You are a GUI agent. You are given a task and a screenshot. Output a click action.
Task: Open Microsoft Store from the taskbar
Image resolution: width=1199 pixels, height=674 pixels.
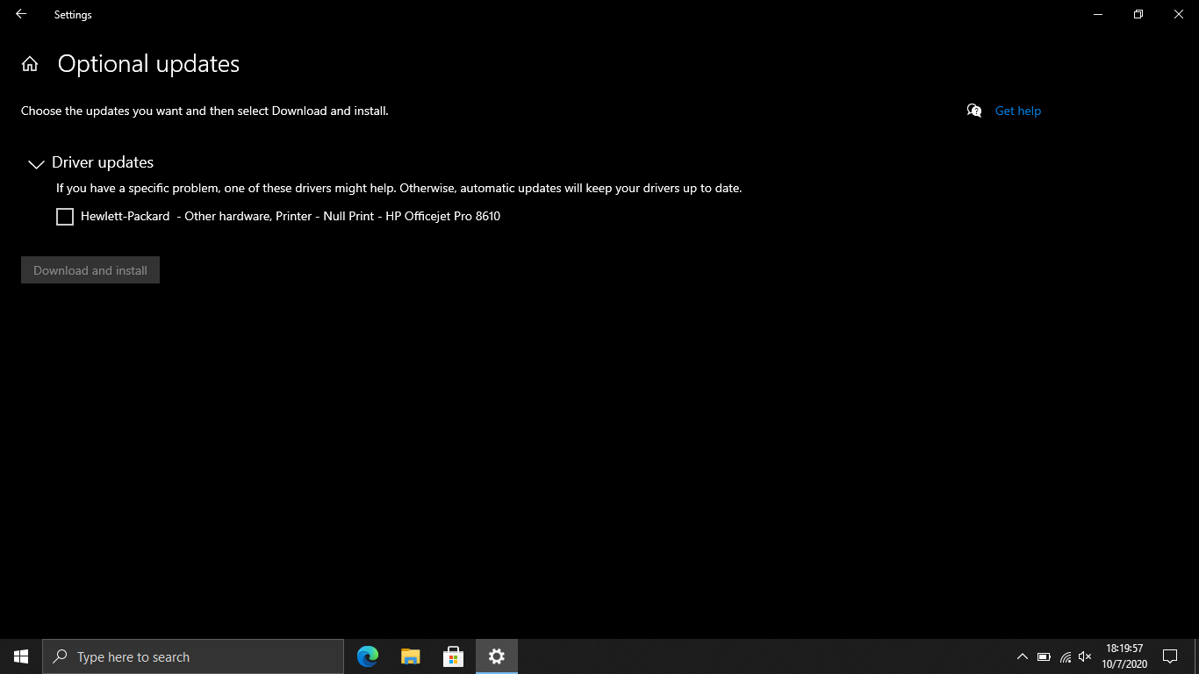[453, 656]
